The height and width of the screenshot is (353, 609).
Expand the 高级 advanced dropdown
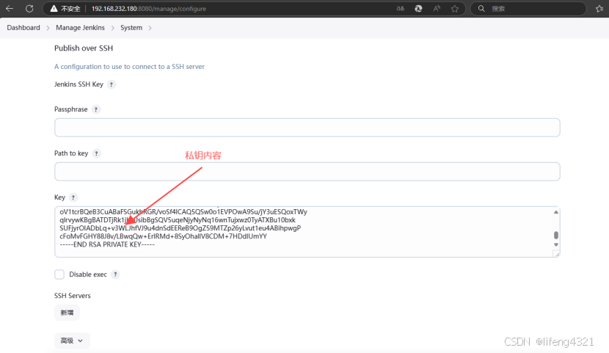(x=72, y=341)
